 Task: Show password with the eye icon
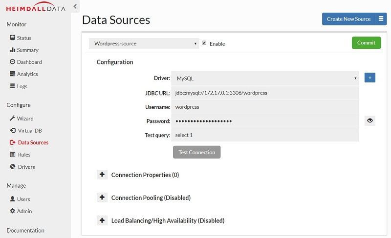point(369,120)
